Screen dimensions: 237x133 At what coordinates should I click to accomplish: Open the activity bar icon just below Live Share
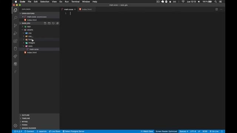click(x=15, y=64)
